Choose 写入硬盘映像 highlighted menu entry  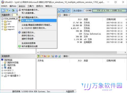click(x=37, y=20)
